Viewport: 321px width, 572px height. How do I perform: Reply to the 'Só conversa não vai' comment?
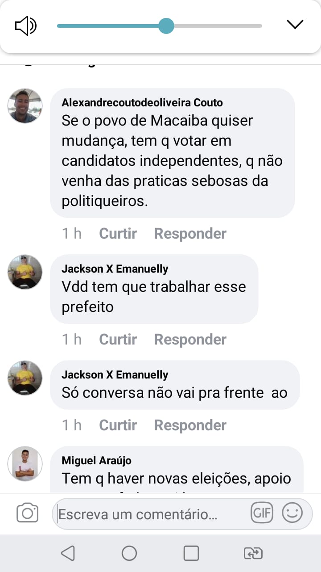click(190, 425)
